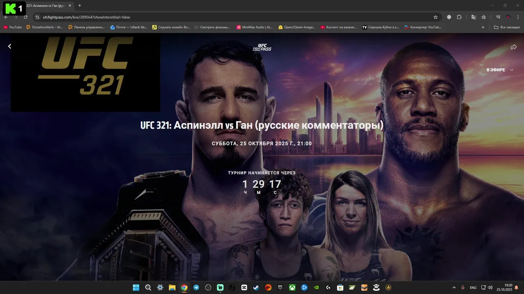Image resolution: width=524 pixels, height=294 pixels.
Task: Click the browser back arrow
Action: point(6,17)
